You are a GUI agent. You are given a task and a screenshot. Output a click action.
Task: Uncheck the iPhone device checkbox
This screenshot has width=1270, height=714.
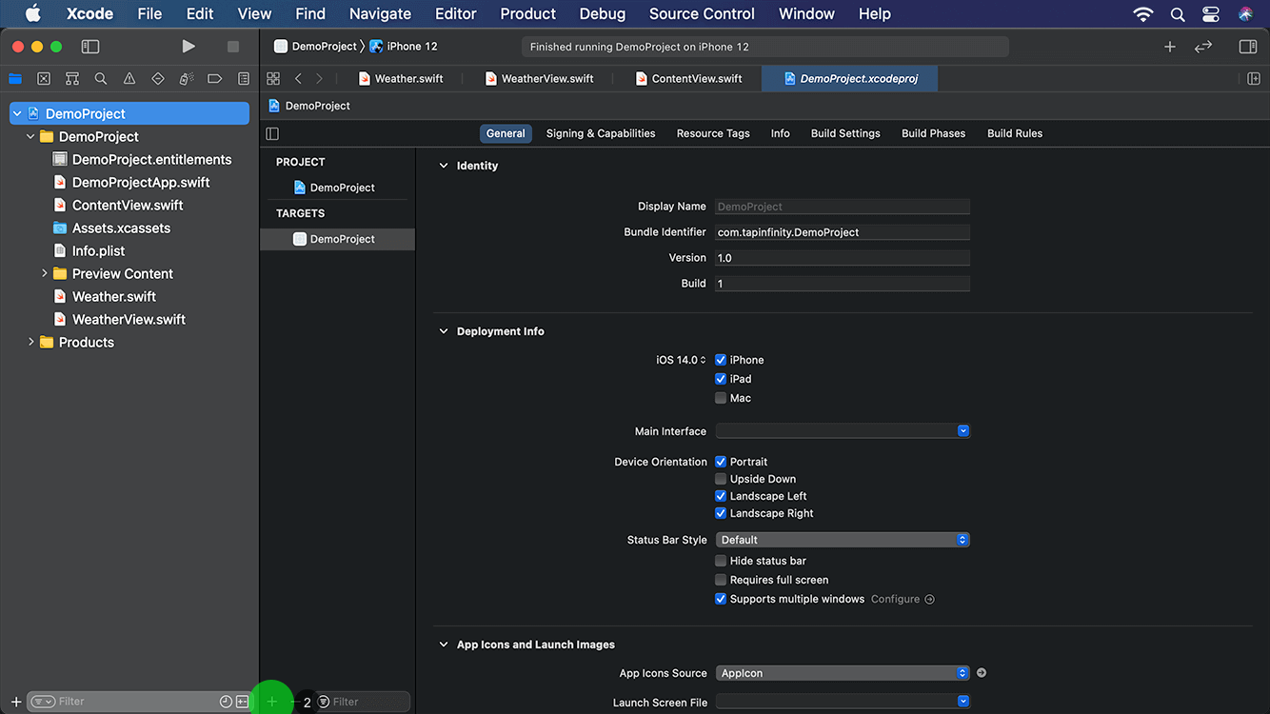tap(721, 360)
